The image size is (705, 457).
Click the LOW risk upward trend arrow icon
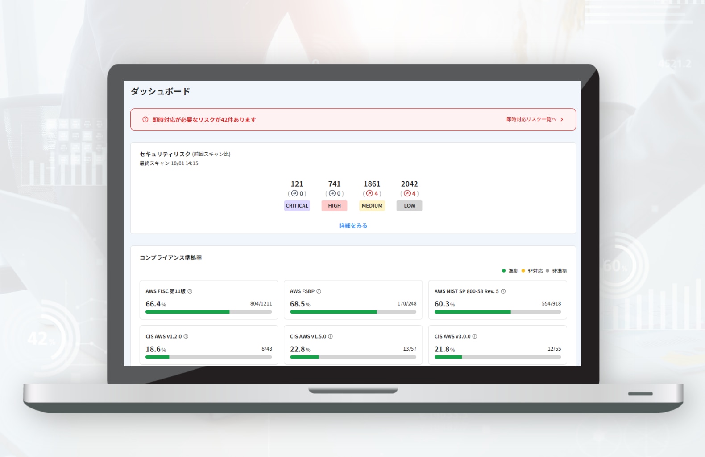click(407, 193)
